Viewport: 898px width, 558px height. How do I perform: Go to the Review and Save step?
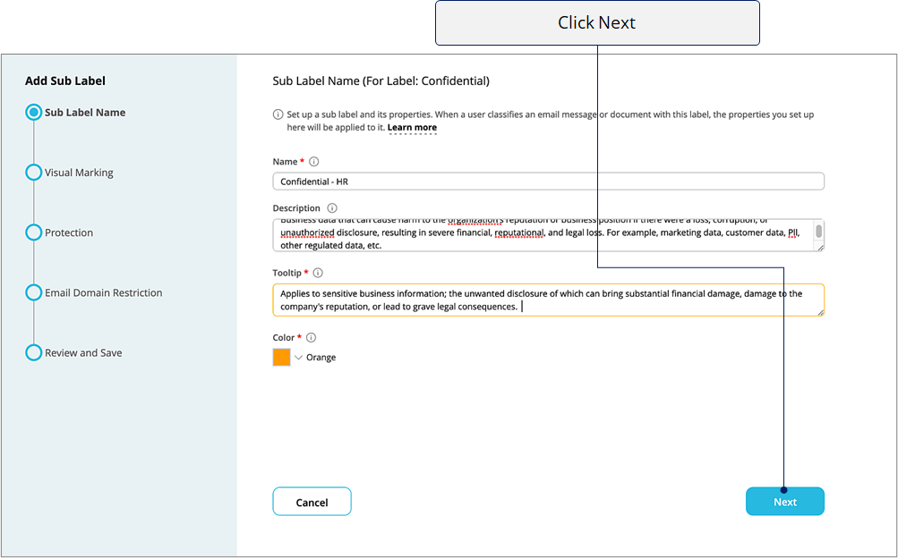click(83, 352)
